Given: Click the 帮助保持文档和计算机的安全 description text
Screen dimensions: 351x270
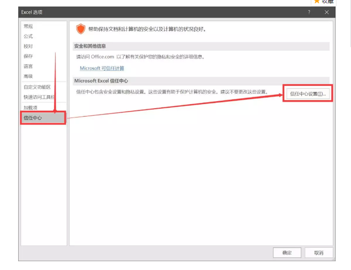Looking at the screenshot, I should point(147,29).
